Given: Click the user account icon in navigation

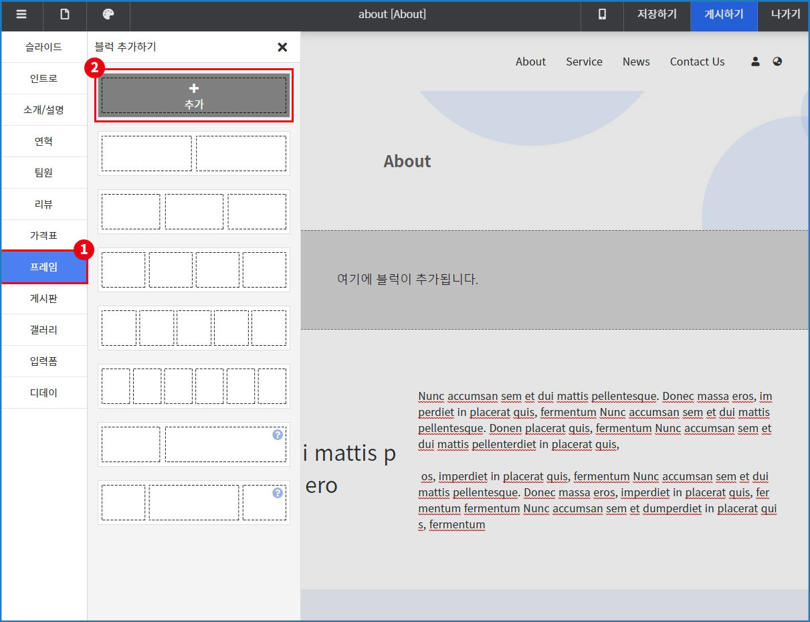Looking at the screenshot, I should point(755,62).
